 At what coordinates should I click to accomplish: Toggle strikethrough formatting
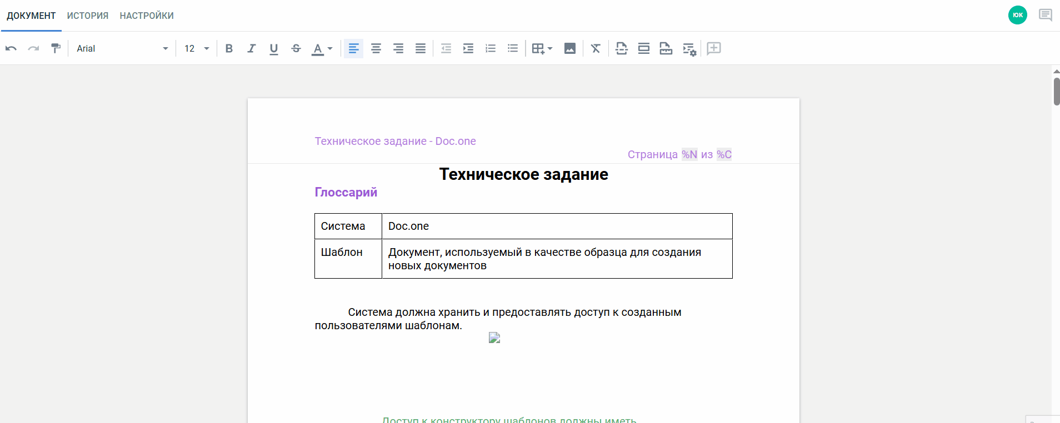[296, 48]
